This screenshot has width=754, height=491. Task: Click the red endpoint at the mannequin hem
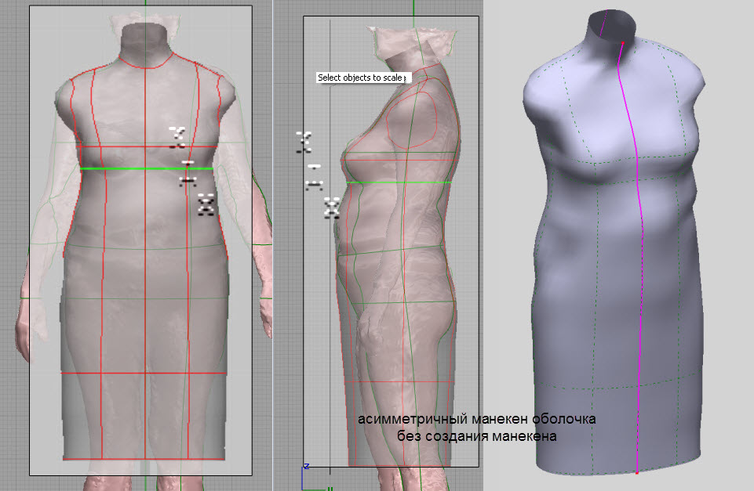[636, 473]
